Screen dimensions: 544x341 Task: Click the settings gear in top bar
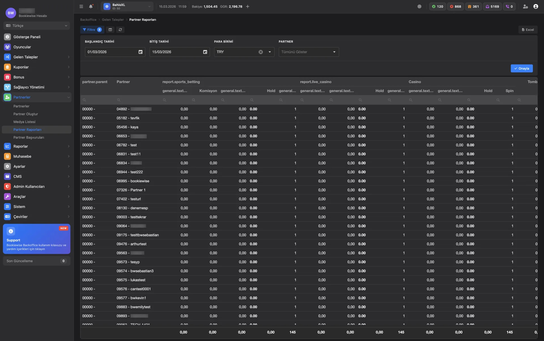(x=419, y=7)
